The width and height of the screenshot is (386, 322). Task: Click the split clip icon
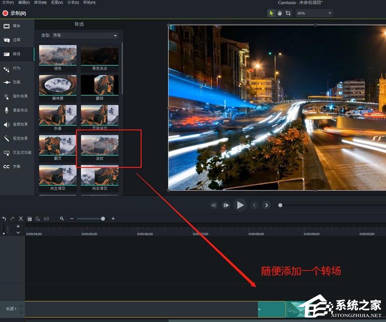point(46,219)
